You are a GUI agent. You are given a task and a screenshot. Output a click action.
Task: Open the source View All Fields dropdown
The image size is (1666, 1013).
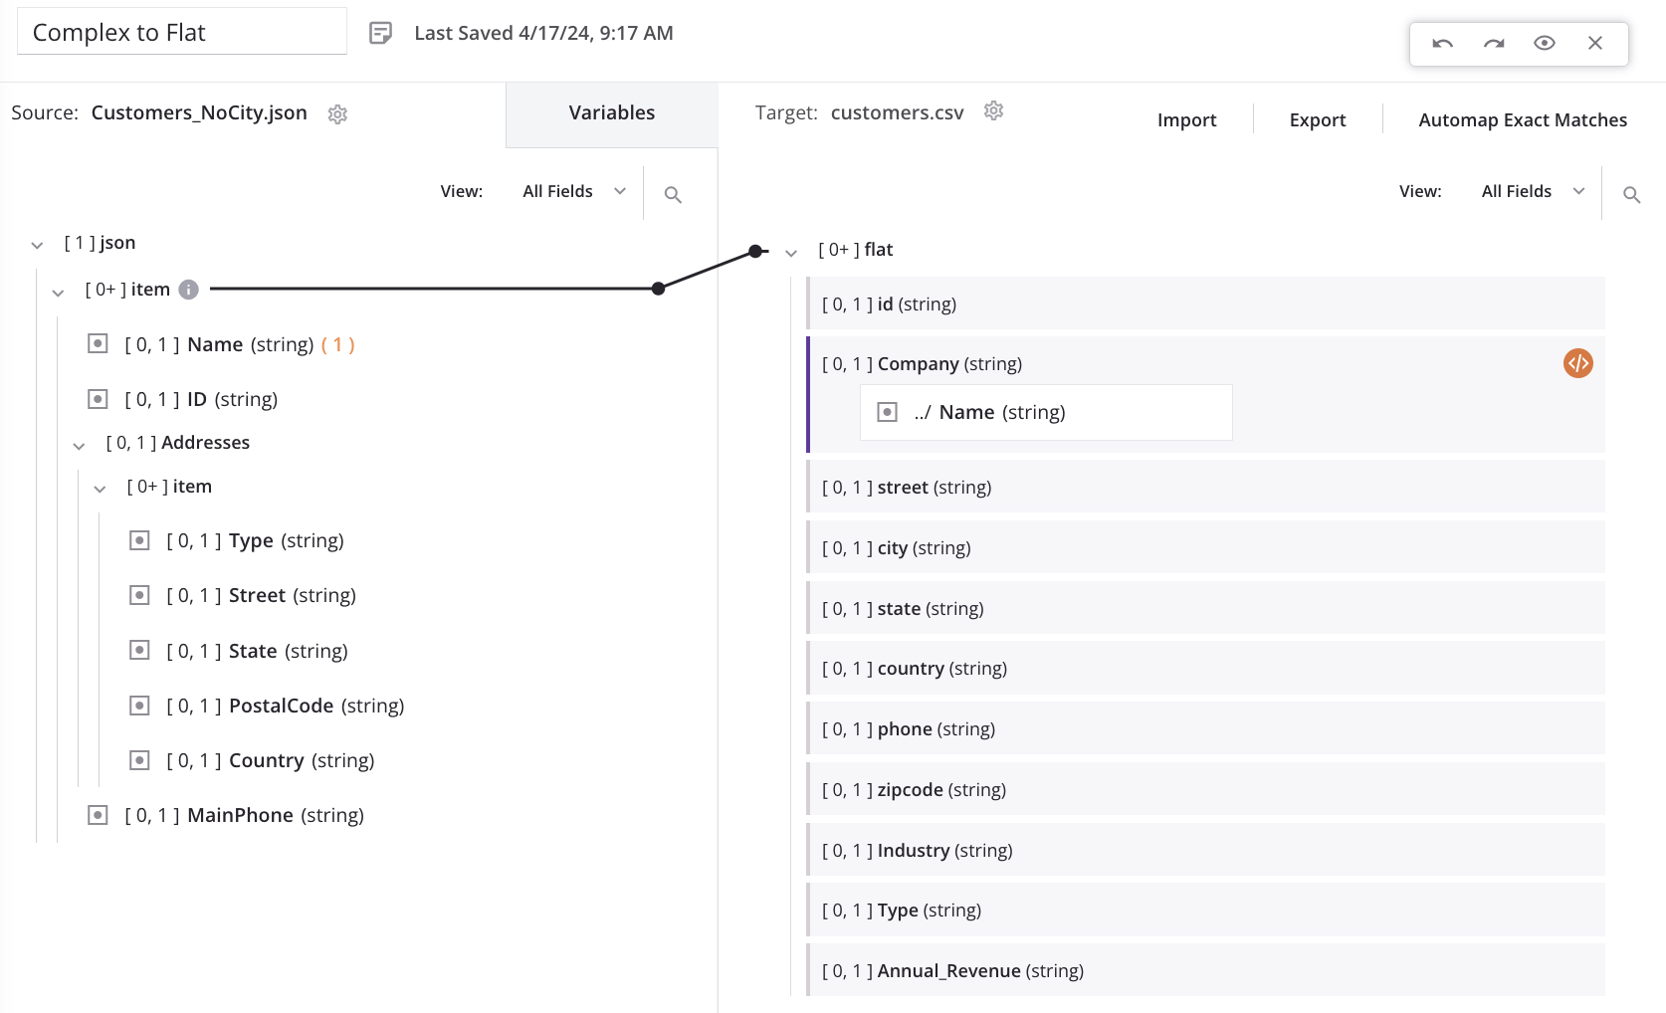click(x=573, y=191)
